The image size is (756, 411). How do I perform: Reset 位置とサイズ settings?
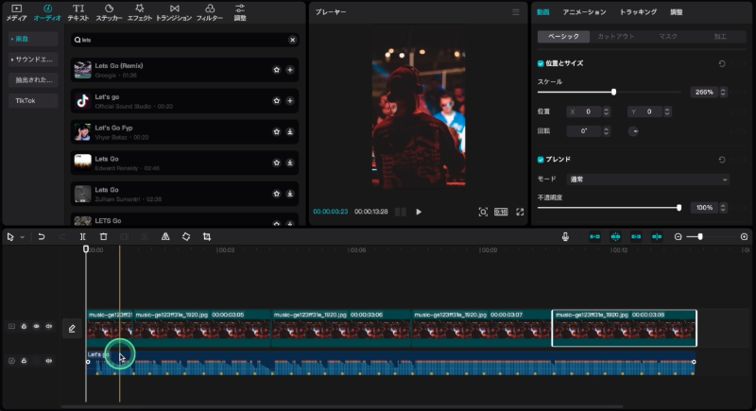[722, 63]
